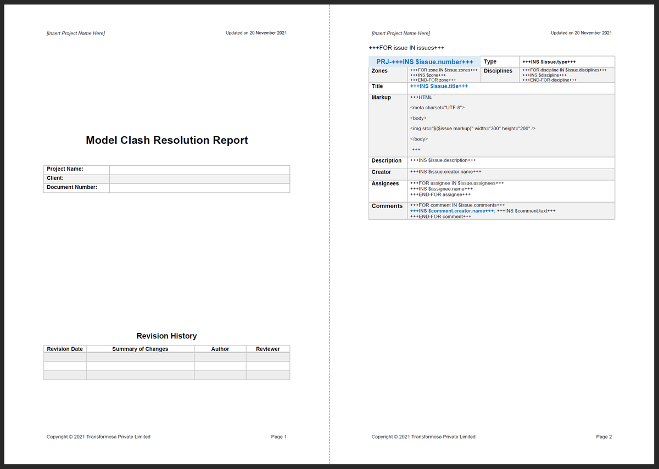
Task: Click '+++INS $discipline+++' text
Action: (x=544, y=75)
